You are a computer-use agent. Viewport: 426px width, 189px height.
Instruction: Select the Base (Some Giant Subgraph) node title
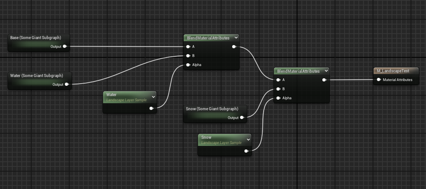coord(36,38)
